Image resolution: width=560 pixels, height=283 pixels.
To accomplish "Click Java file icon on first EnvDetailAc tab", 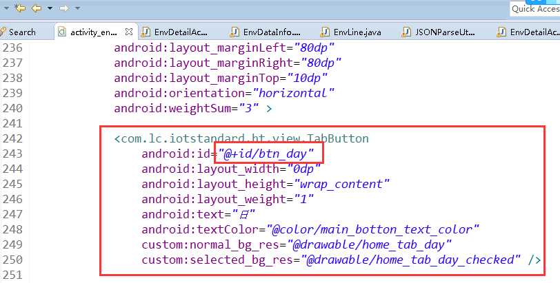I will point(146,32).
